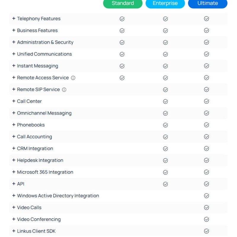Click the info icon beside Remote Access Service
This screenshot has width=237, height=237.
[73, 78]
